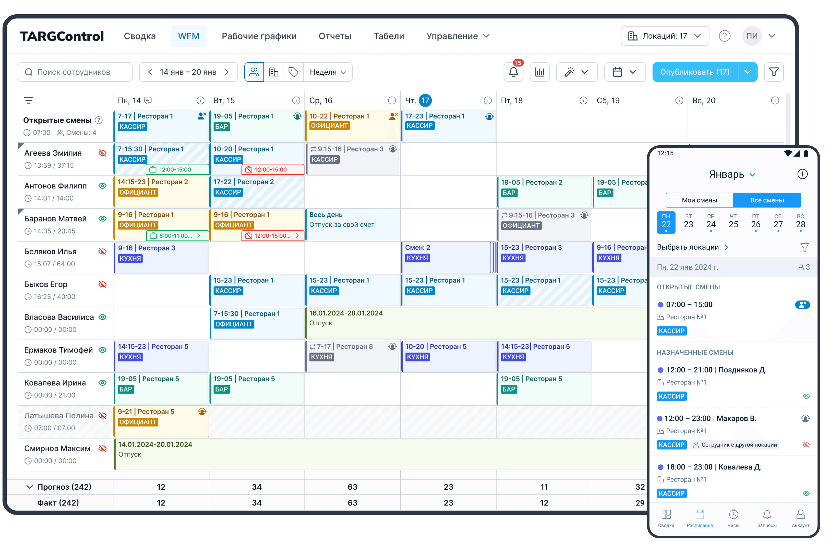The height and width of the screenshot is (556, 836).
Task: Open Аккаунт in the mobile bottom bar
Action: pos(800,518)
